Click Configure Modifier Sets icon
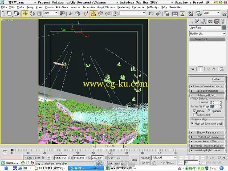This screenshot has height=171, width=228. point(222,69)
